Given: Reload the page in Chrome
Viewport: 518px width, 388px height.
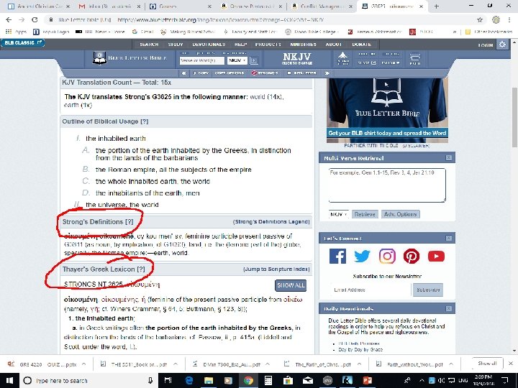Looking at the screenshot, I should click(35, 19).
